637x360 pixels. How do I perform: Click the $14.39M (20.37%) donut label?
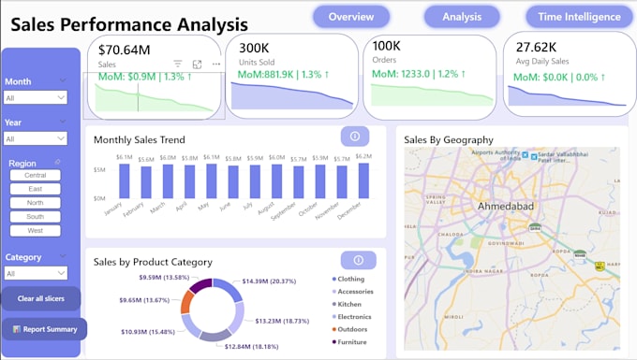[269, 281]
